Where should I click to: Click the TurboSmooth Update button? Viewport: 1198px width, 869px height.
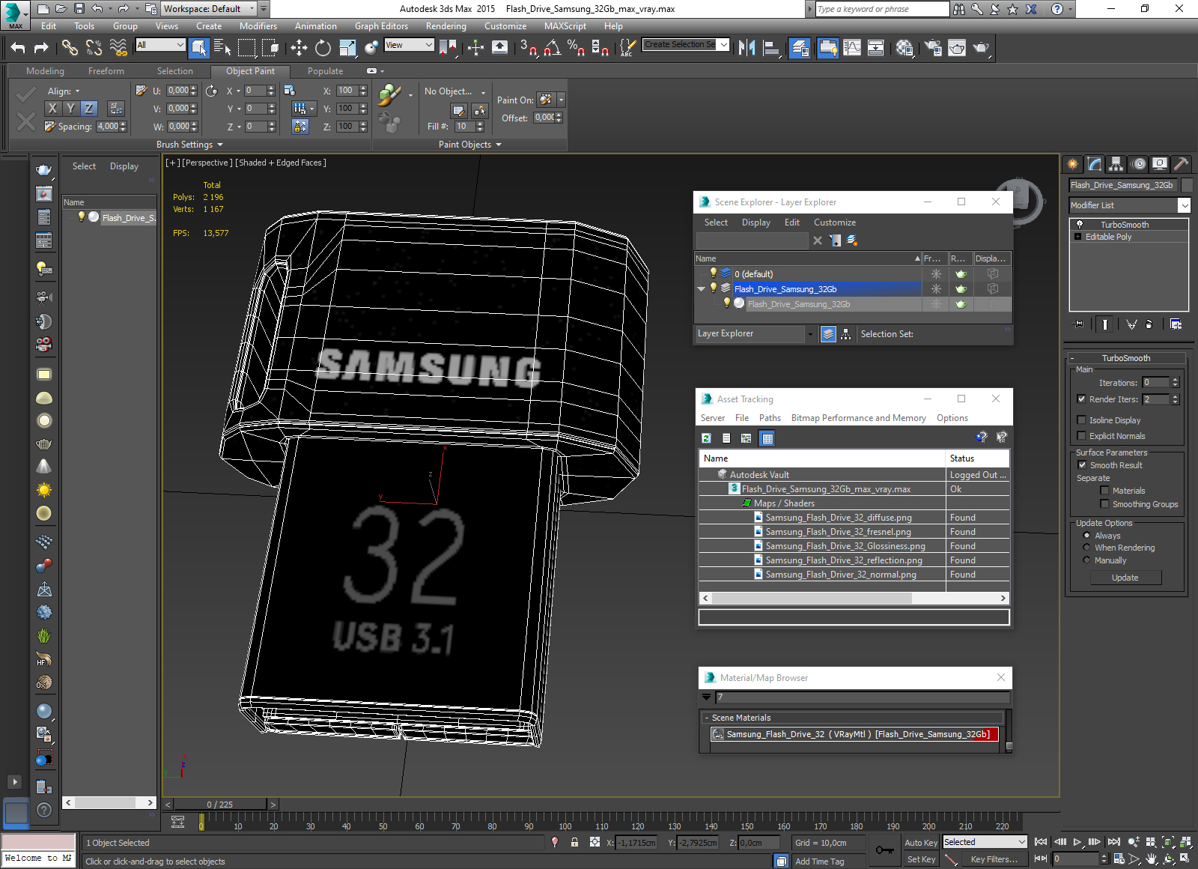[x=1125, y=578]
